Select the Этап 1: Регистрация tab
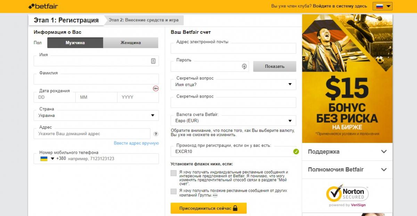The width and height of the screenshot is (417, 216). pyautogui.click(x=66, y=20)
